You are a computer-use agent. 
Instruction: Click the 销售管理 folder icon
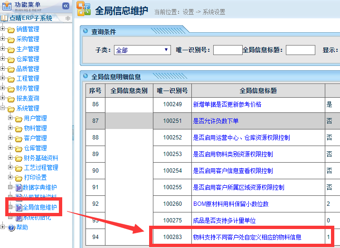[x=11, y=29]
